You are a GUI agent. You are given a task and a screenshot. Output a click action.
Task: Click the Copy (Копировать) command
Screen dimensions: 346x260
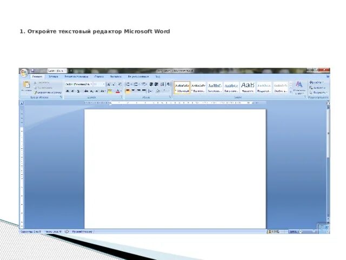[x=43, y=88]
